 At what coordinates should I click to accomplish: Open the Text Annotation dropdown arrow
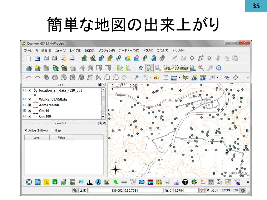217,78
